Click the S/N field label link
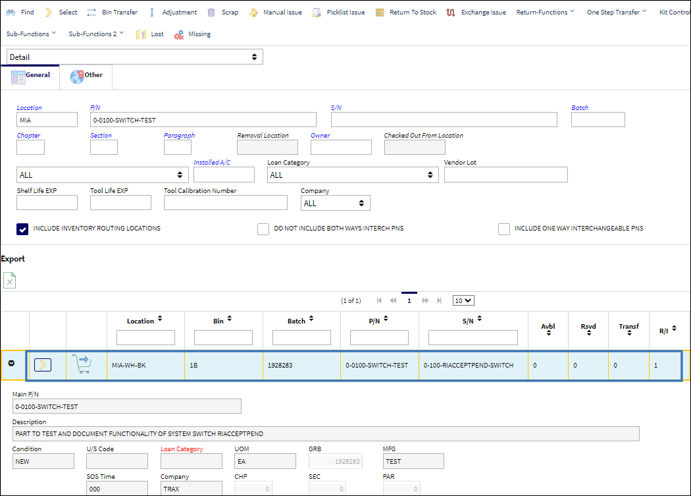Screen dimensions: 691x496 336,107
